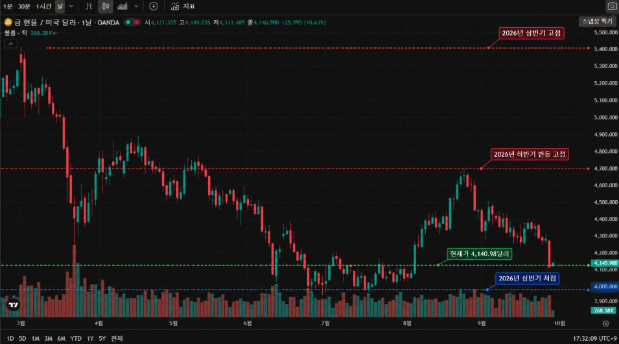Click the 5,000.000 price axis label
The image size is (619, 344).
[x=605, y=117]
